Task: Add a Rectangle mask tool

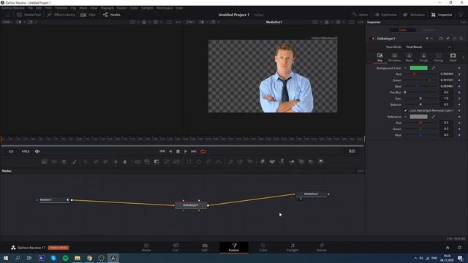Action: pos(189,161)
